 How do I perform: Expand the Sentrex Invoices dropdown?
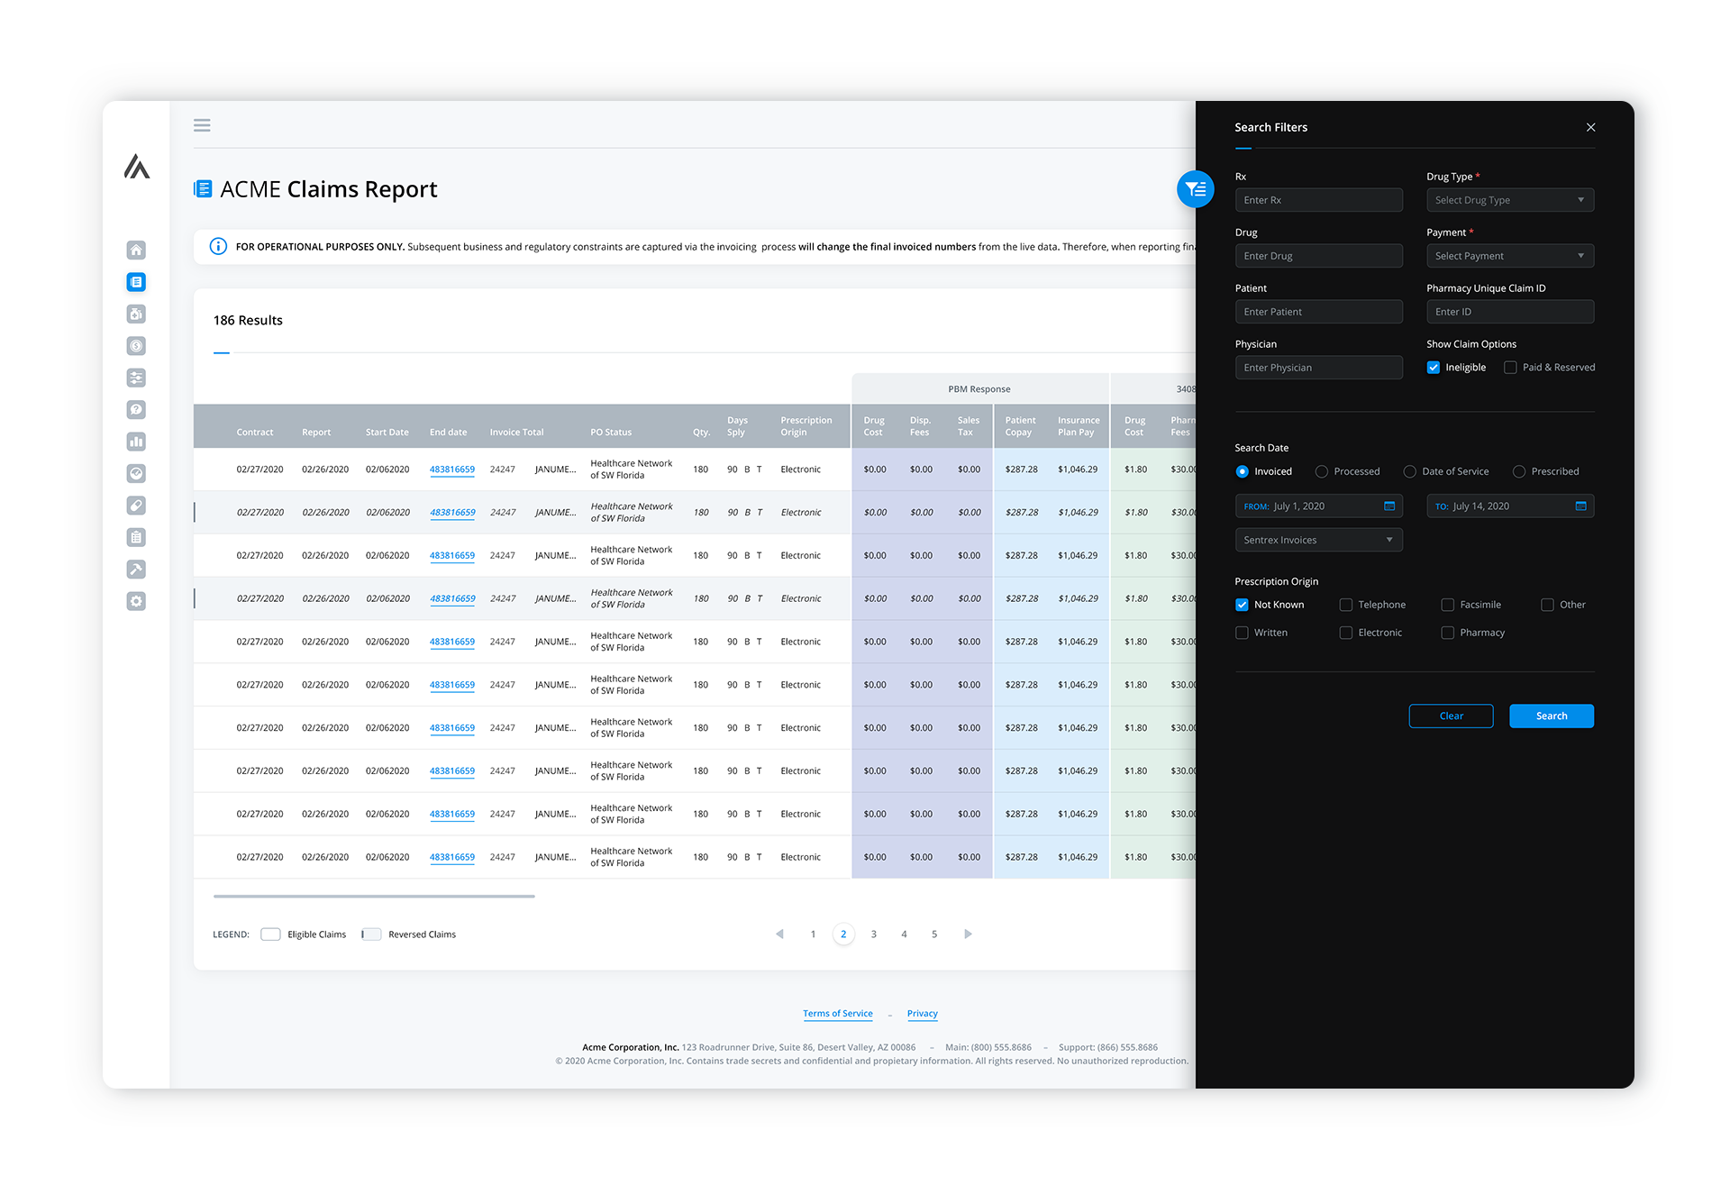click(1319, 539)
